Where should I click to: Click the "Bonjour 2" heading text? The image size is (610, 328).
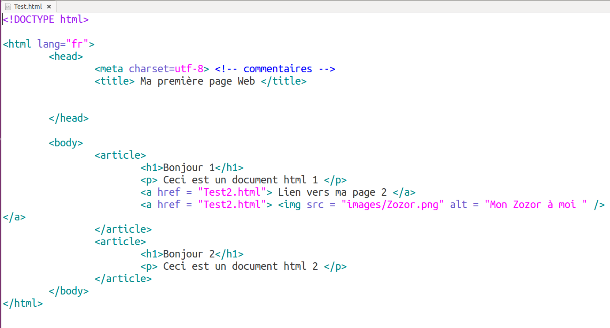pos(189,254)
